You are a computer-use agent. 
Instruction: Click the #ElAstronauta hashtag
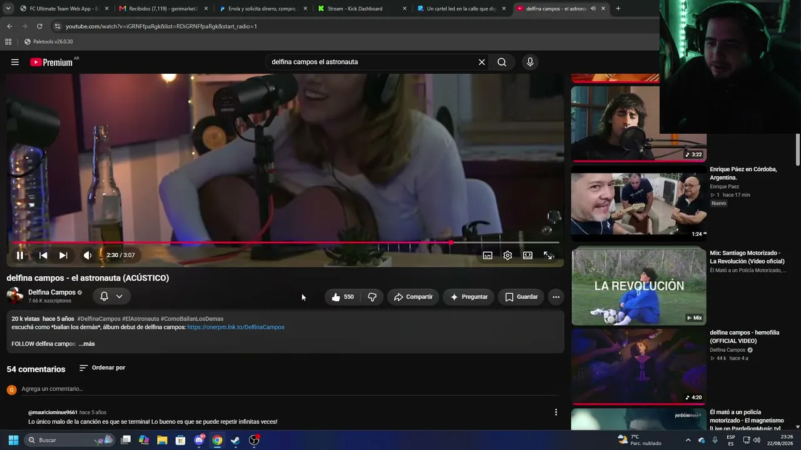click(x=140, y=319)
